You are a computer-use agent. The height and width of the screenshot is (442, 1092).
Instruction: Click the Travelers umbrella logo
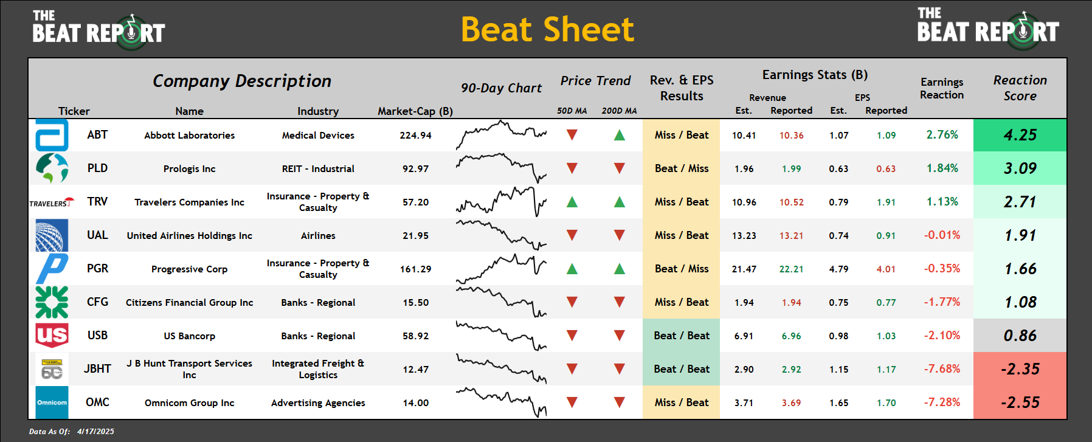pyautogui.click(x=52, y=202)
